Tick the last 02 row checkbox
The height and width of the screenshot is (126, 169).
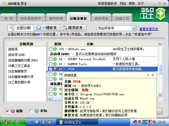(50, 94)
